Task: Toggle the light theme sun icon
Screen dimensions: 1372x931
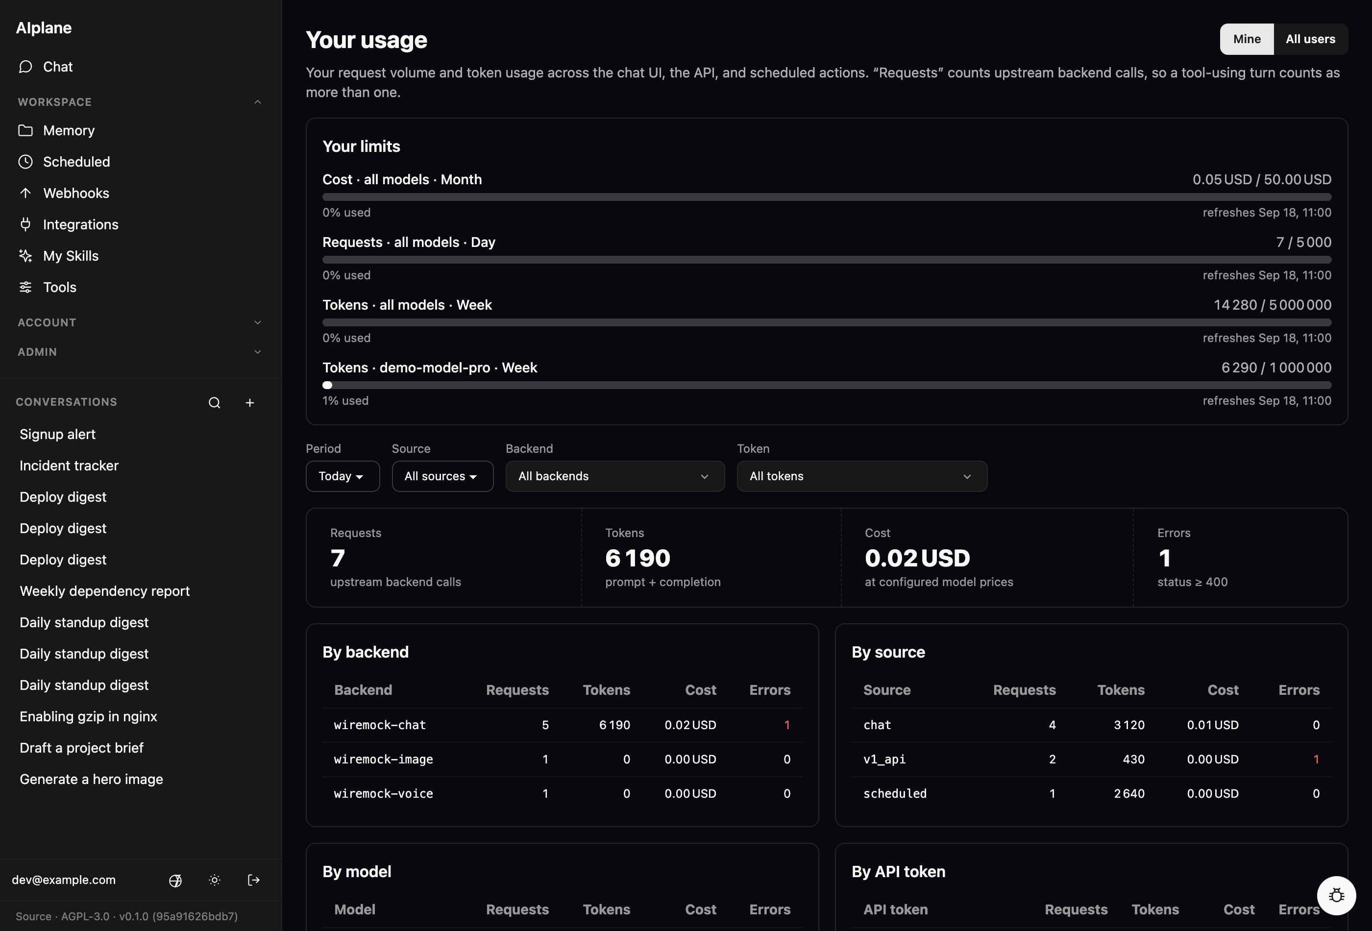Action: coord(214,880)
